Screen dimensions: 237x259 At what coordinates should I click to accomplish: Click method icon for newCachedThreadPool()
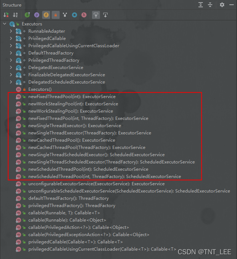(18, 140)
